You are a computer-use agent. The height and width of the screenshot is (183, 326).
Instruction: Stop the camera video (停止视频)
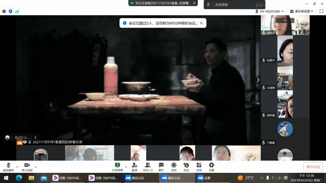pyautogui.click(x=27, y=166)
